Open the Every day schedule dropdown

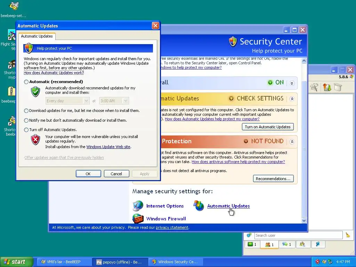(67, 101)
